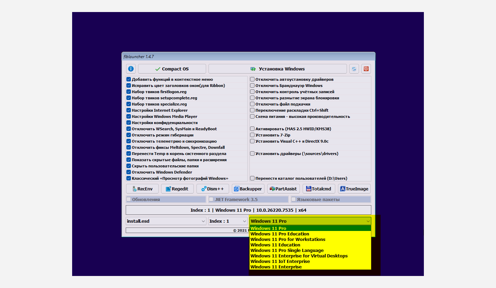Viewport: 496px width, 288px height.
Task: Toggle Отключить WSearch, SysMain и ReadyBoot
Action: click(x=129, y=129)
